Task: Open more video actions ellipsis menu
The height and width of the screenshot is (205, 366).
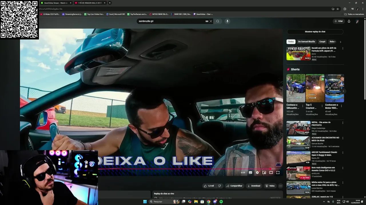Action: [281, 186]
